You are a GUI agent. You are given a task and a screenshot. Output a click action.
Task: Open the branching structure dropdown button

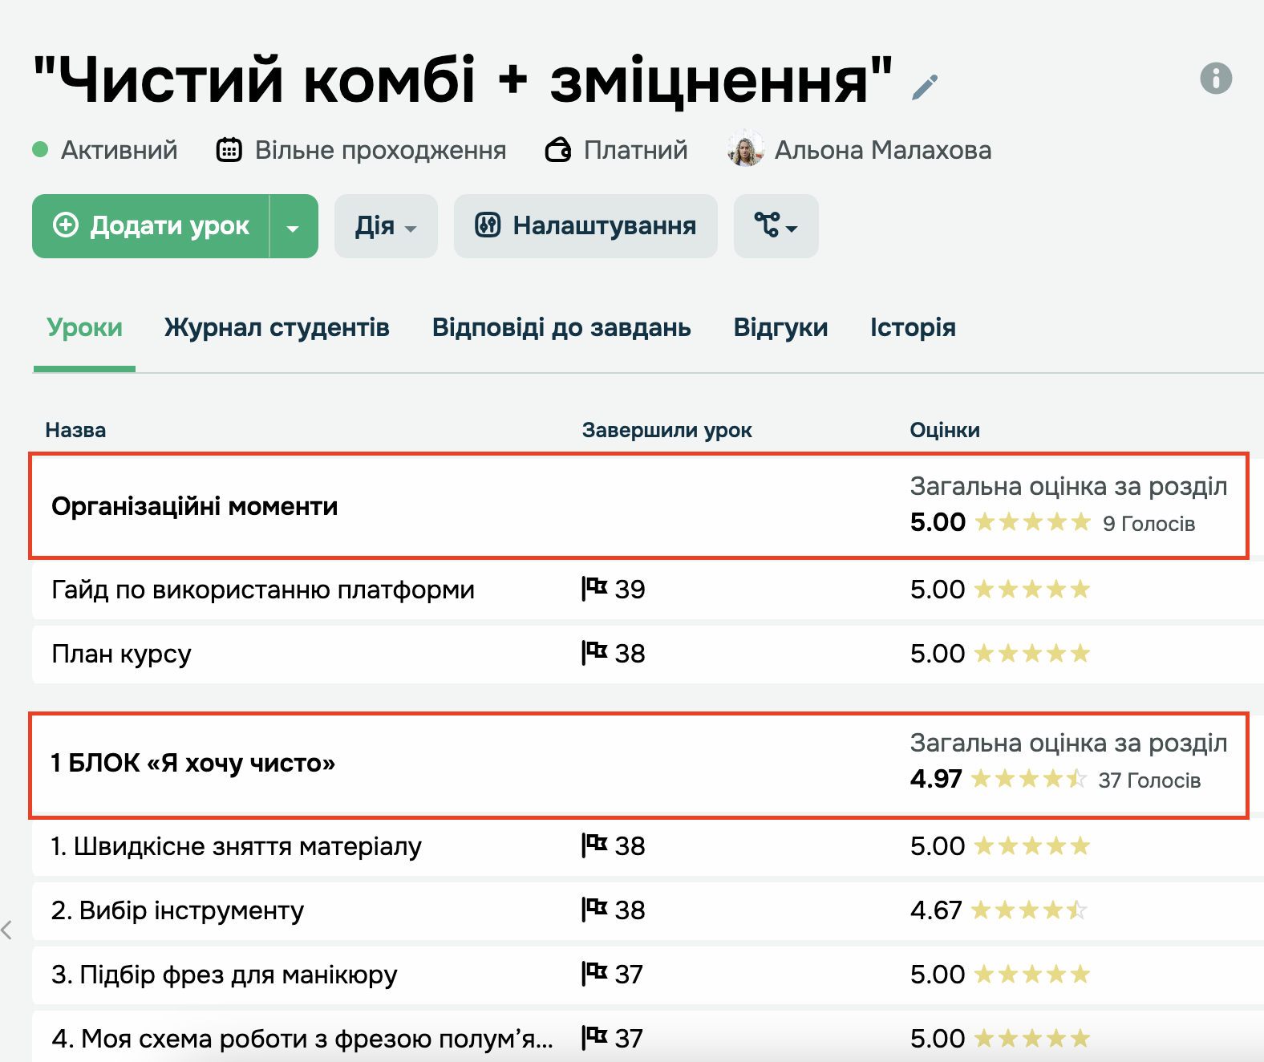click(776, 226)
